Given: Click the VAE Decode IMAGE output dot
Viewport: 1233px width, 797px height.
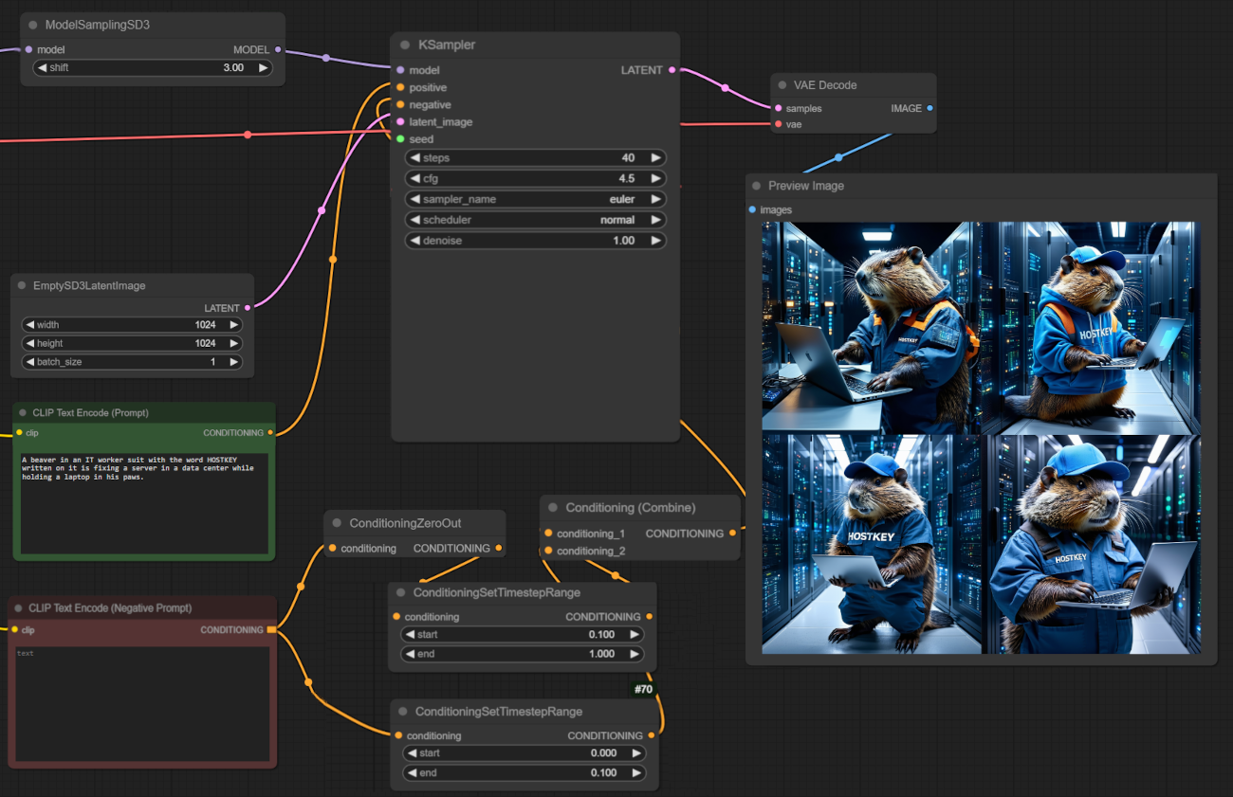Looking at the screenshot, I should (929, 108).
